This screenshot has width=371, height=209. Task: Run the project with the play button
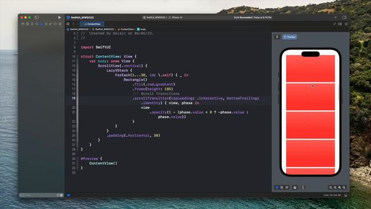coord(59,17)
